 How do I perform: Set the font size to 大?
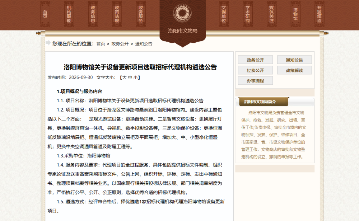pos(124,77)
